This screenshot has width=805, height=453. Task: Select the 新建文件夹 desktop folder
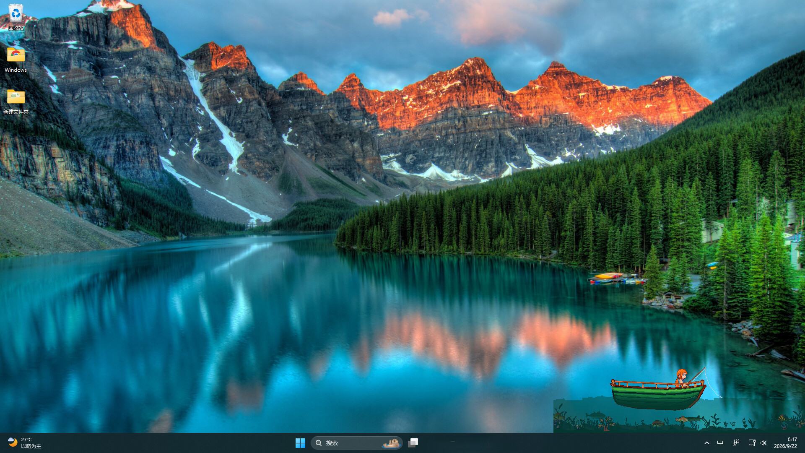pyautogui.click(x=16, y=102)
